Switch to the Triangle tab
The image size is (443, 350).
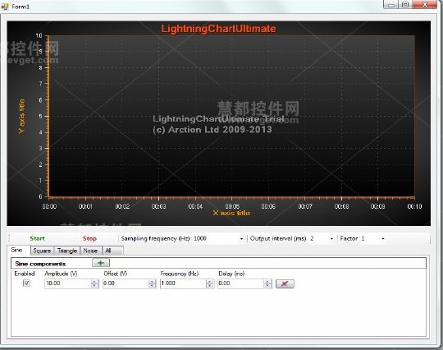pos(67,251)
